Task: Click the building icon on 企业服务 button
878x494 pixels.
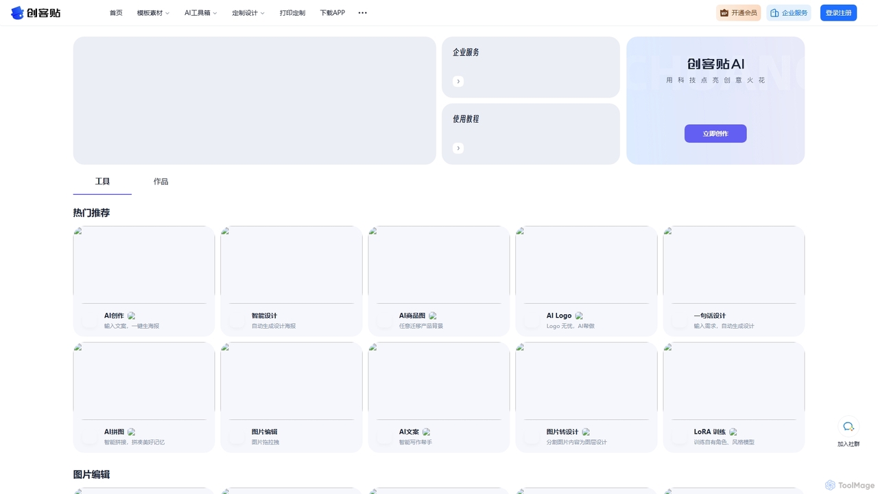Action: pos(774,13)
